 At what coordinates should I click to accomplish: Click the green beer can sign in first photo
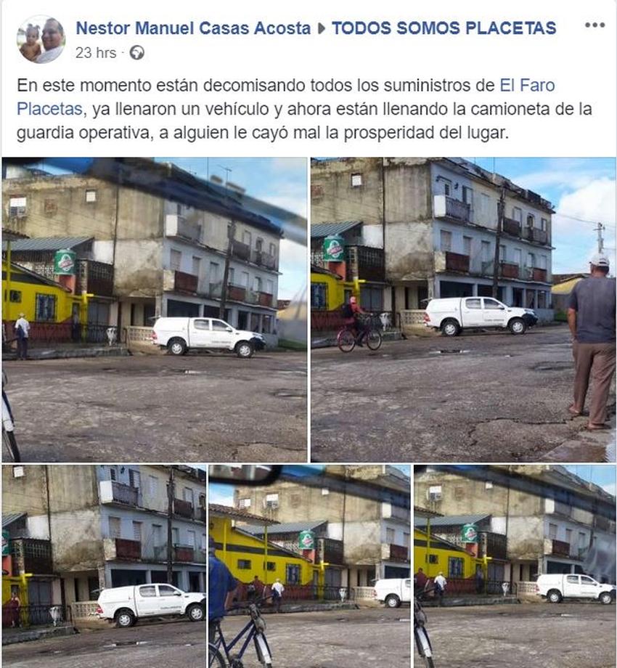(65, 261)
